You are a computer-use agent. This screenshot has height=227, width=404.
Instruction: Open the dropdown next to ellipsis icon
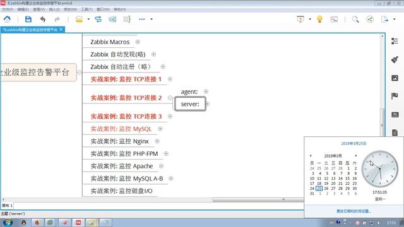(151, 19)
